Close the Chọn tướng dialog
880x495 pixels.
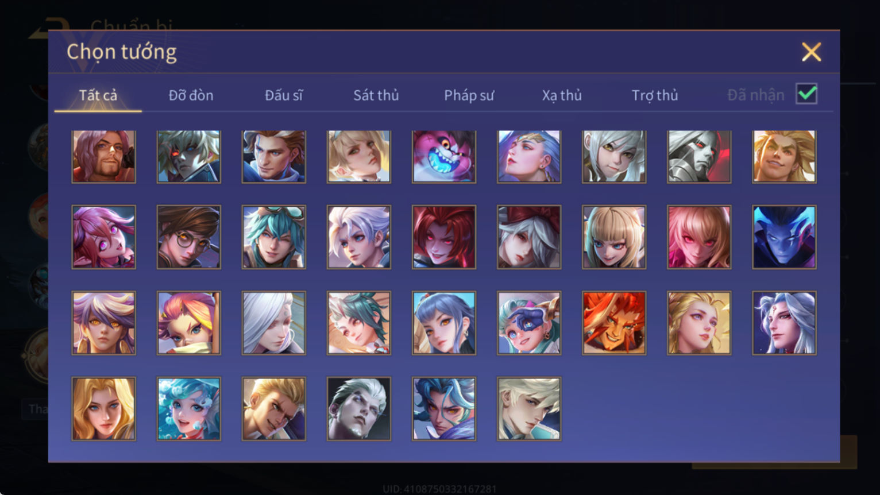click(811, 52)
